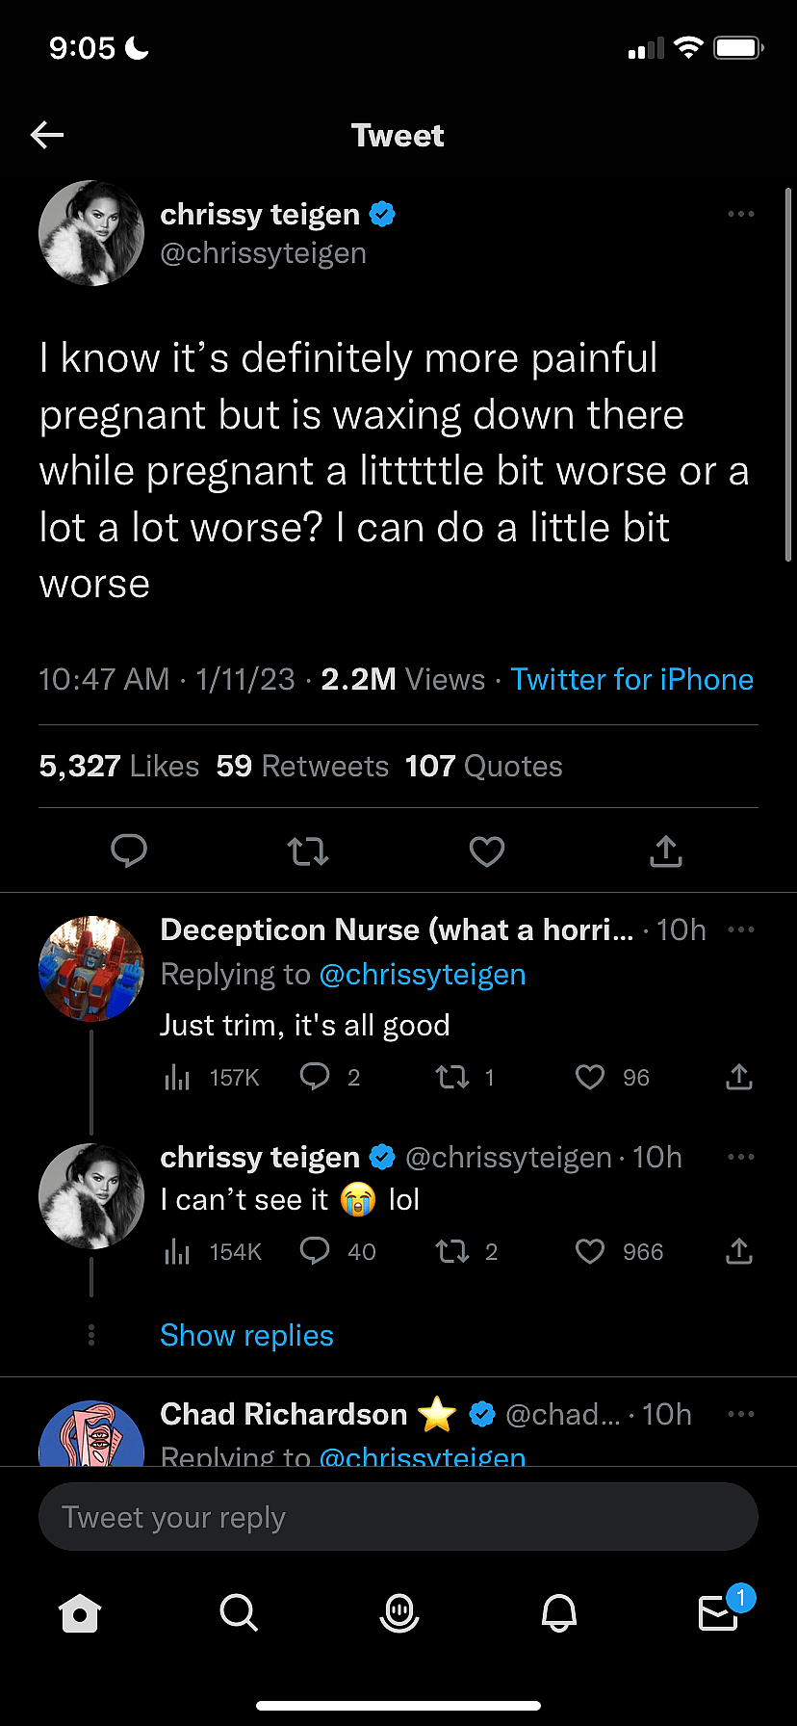Open more options for Decepticon Nurse reply
Screen dimensions: 797x1726
(x=740, y=929)
